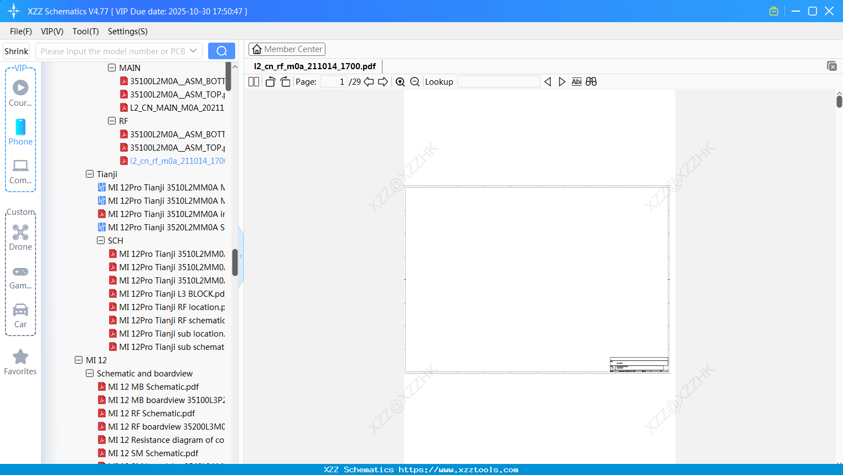Open MI 12Pro Tianji L3 BLOCK pdf
This screenshot has width=843, height=475.
click(x=166, y=293)
